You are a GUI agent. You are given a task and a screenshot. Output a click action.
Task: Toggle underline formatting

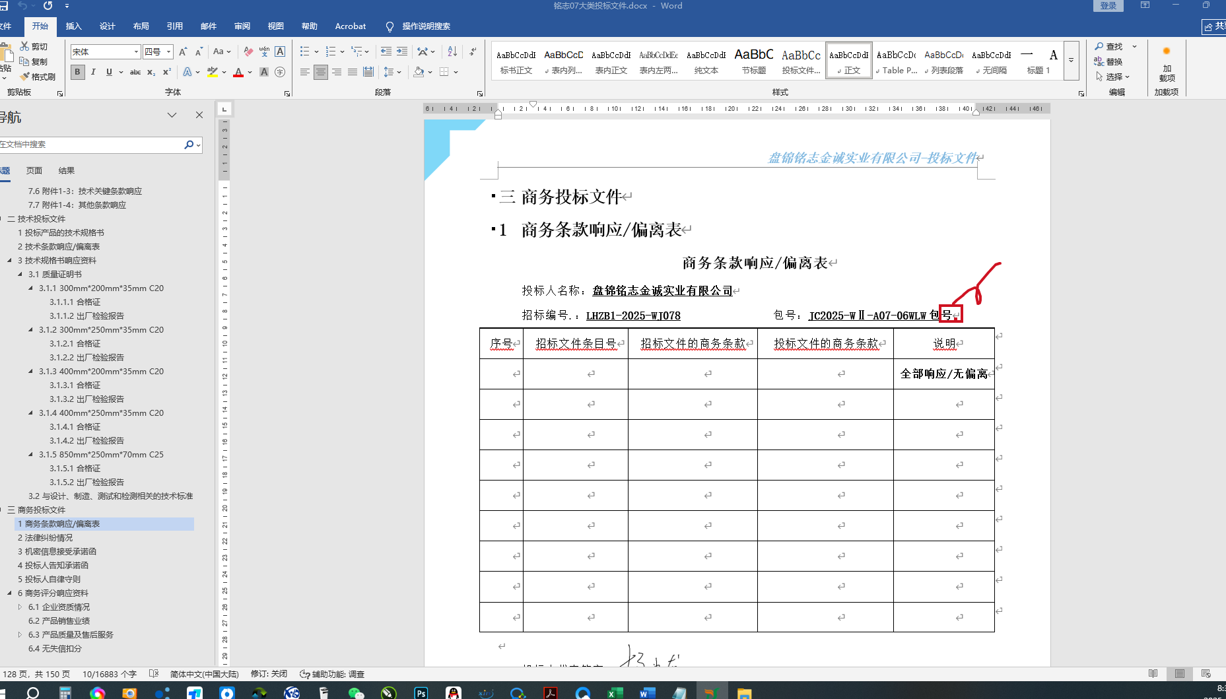[x=109, y=72]
